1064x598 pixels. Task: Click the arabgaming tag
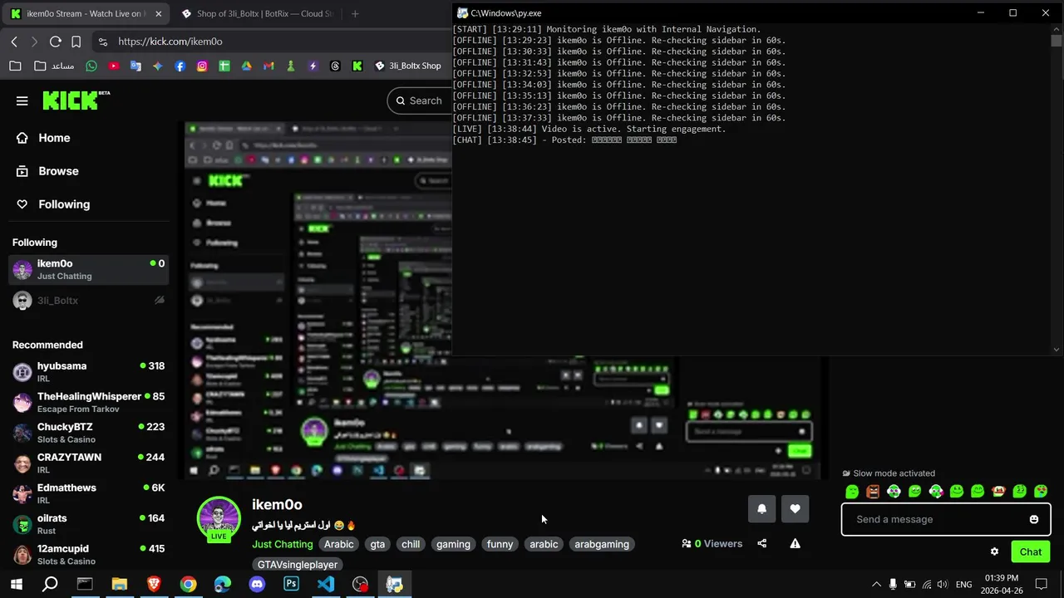[x=602, y=544]
